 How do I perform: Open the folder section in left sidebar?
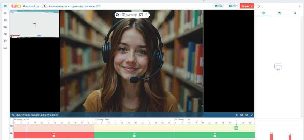tap(5, 27)
